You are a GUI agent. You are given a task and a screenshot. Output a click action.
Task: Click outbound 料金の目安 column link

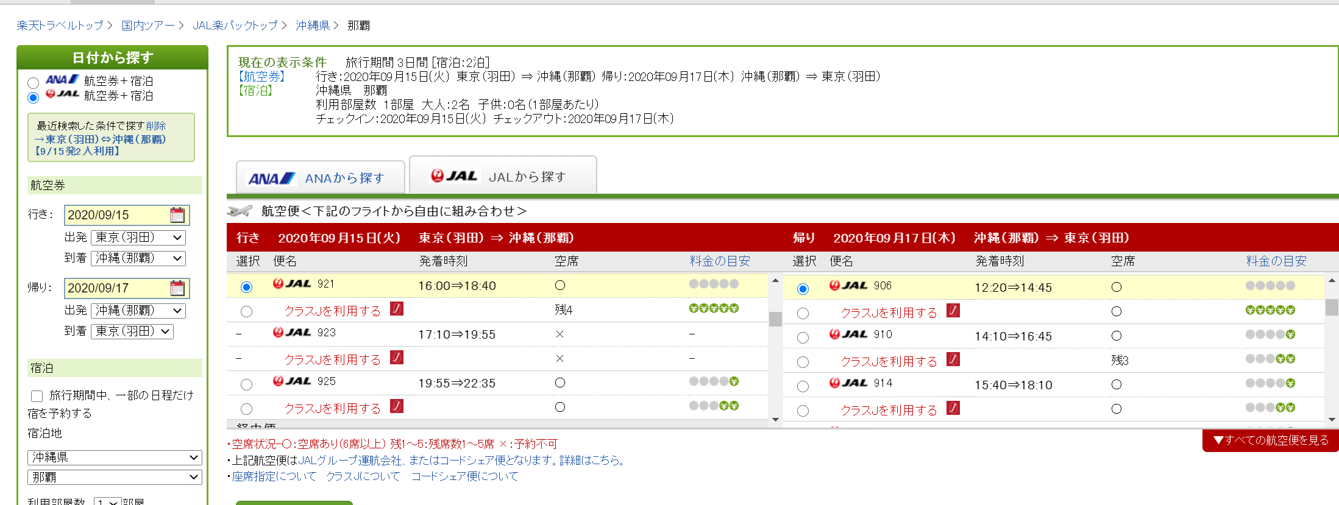[x=720, y=261]
